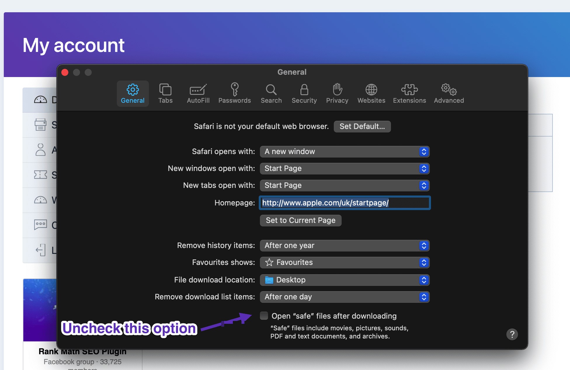Image resolution: width=570 pixels, height=370 pixels.
Task: Switch to AutoFill preferences
Action: click(x=198, y=94)
